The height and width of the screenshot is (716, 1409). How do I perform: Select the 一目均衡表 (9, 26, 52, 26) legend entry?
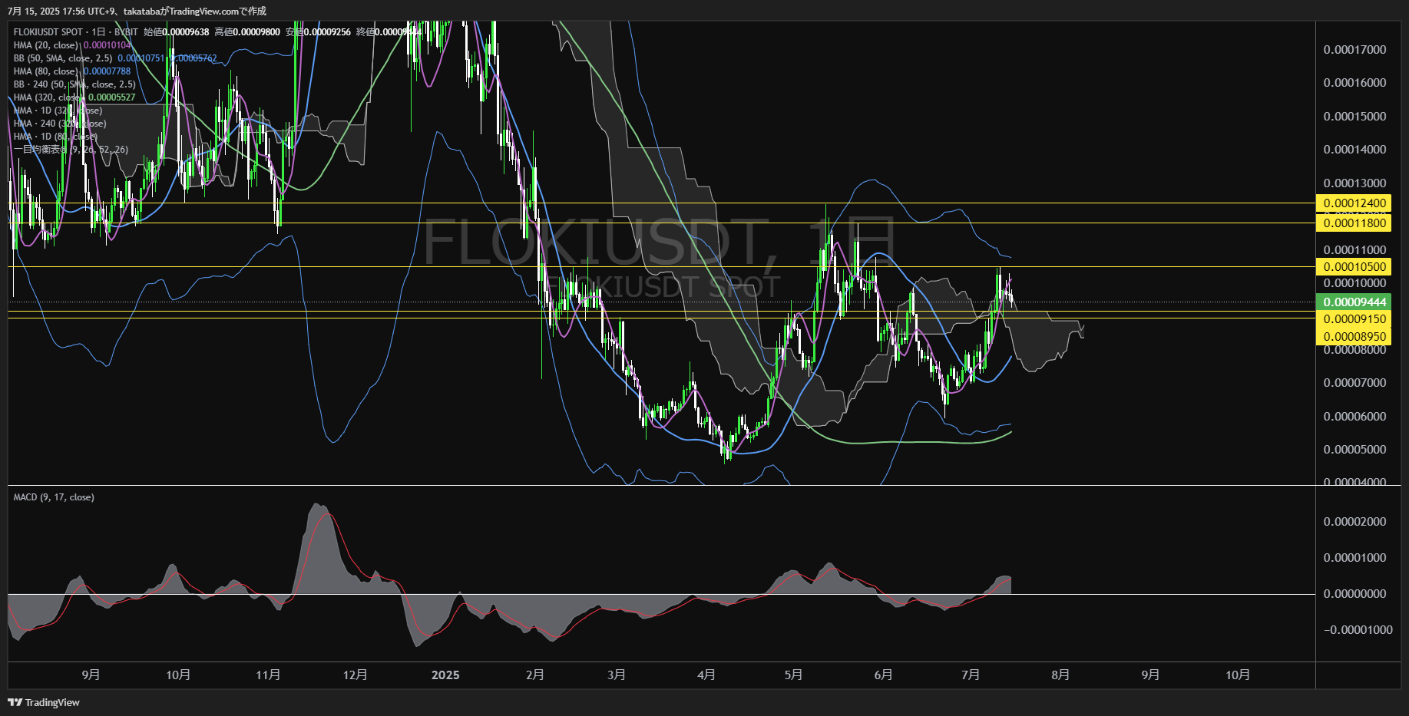[x=71, y=150]
